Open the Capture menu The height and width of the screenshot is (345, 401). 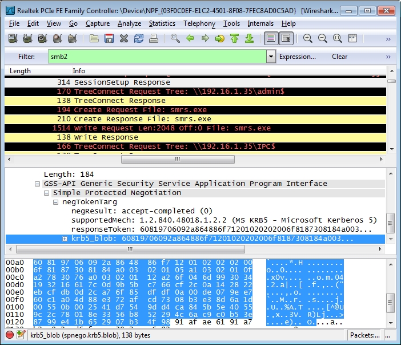coord(98,23)
